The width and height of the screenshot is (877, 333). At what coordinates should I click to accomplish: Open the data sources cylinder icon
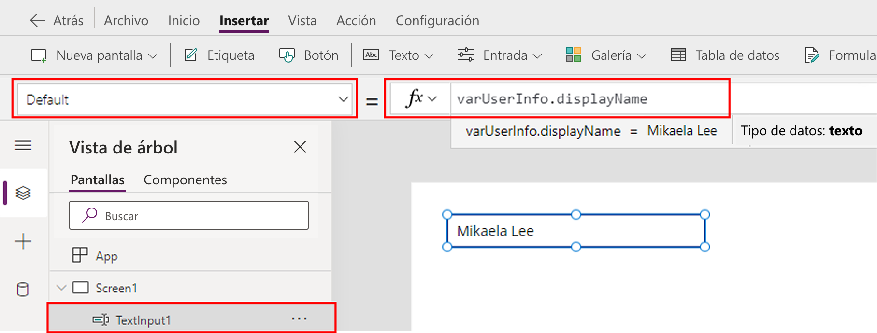(23, 290)
